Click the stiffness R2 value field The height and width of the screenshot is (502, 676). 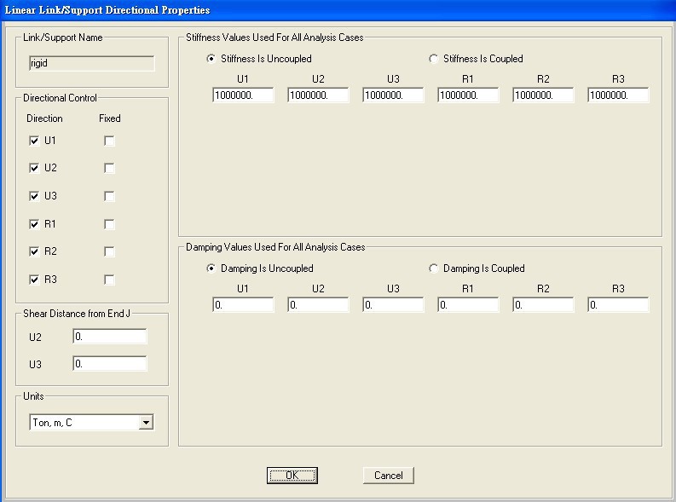543,95
